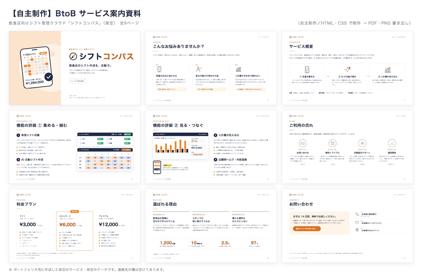Click the 機能の詳細 ① 集める・組む heading
422x272 pixels.
click(42, 125)
